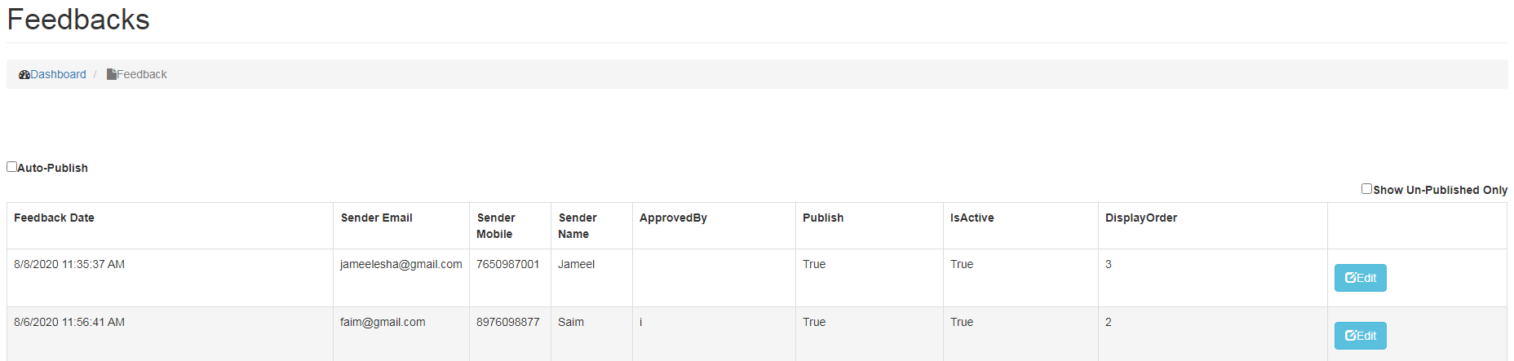Enable the Auto-Publish checkbox
1514x361 pixels.
pyautogui.click(x=12, y=167)
